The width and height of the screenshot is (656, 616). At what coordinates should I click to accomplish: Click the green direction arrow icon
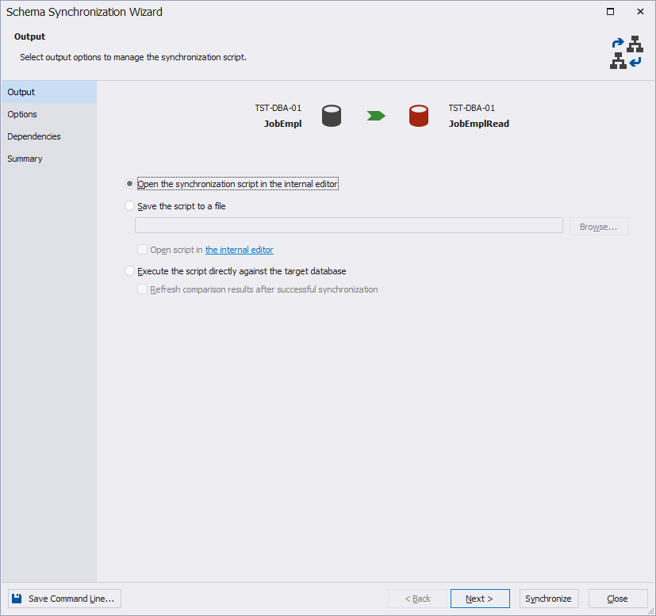click(x=376, y=116)
